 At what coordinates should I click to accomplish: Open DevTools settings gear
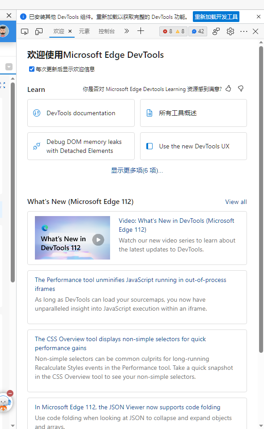click(x=230, y=31)
